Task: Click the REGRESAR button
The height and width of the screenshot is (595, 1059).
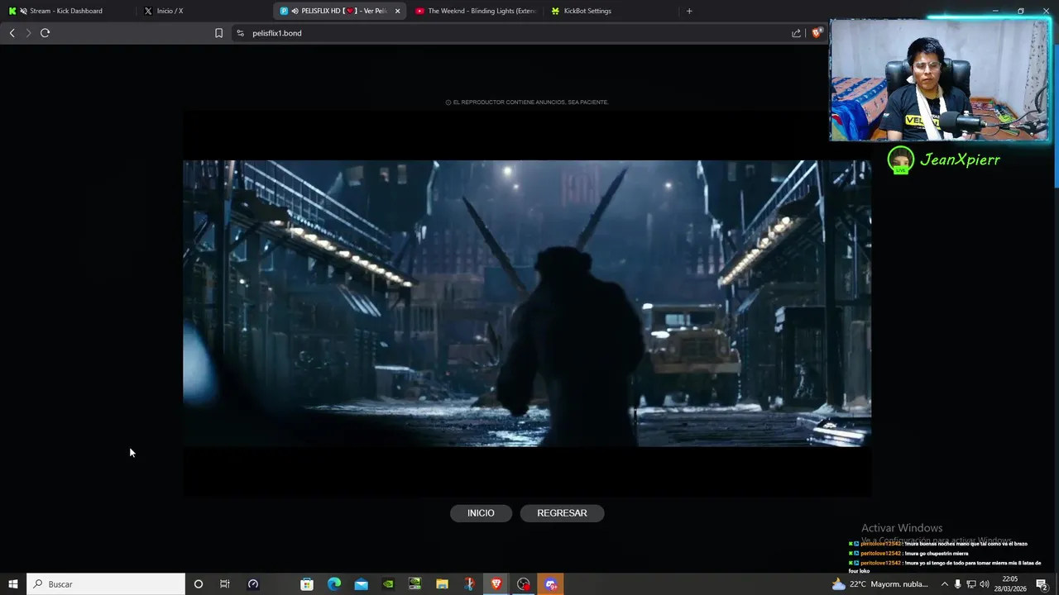Action: pos(562,513)
